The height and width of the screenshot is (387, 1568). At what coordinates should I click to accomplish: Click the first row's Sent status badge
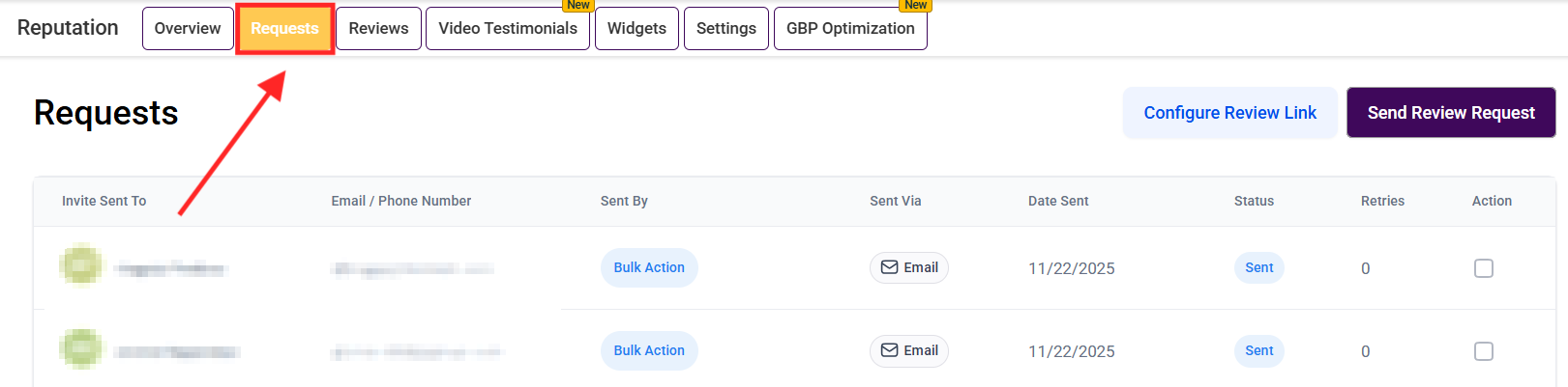tap(1258, 267)
